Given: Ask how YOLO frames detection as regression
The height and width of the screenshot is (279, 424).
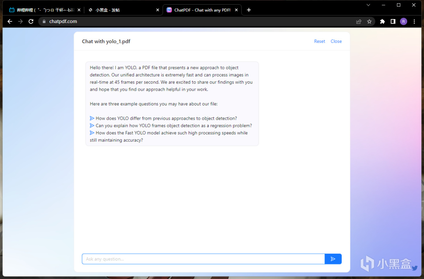Looking at the screenshot, I should click(x=174, y=126).
